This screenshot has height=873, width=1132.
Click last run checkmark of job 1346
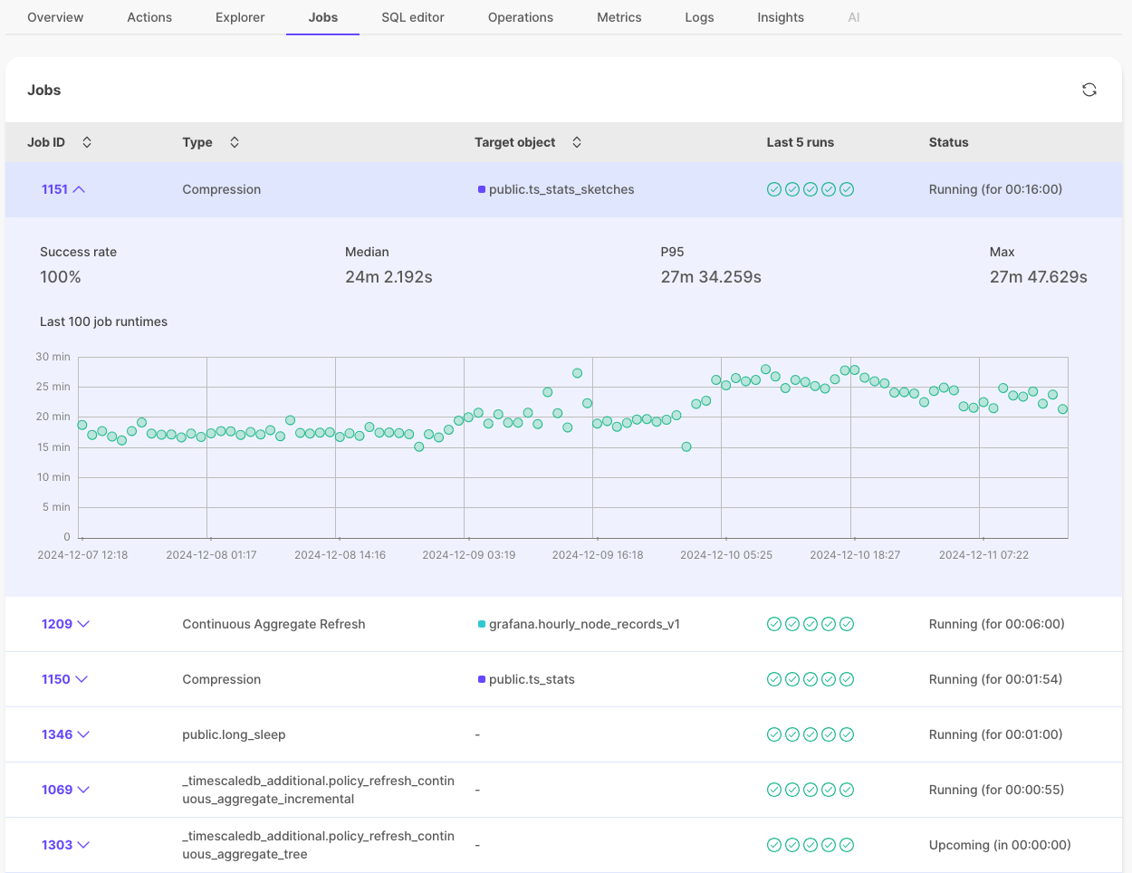coord(847,734)
